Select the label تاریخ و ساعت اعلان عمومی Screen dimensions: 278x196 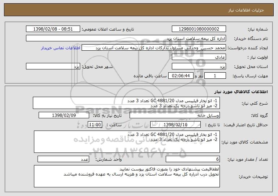[108, 29]
